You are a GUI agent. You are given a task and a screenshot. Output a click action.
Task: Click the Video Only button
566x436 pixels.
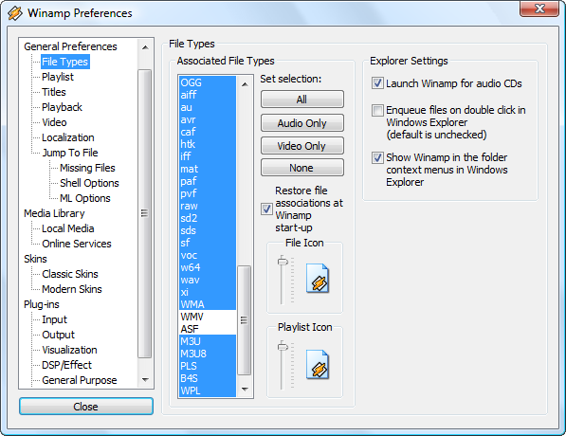tap(302, 146)
